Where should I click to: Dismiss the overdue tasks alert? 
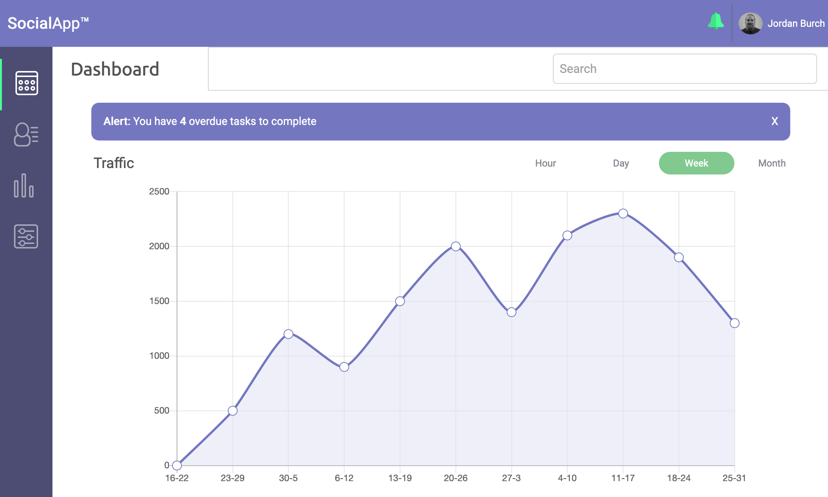774,121
